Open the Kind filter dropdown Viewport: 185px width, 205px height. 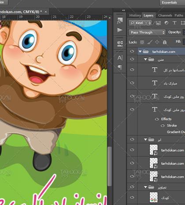click(140, 23)
